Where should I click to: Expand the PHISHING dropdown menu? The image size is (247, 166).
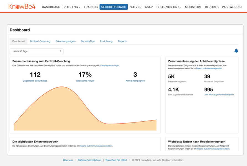(72, 7)
